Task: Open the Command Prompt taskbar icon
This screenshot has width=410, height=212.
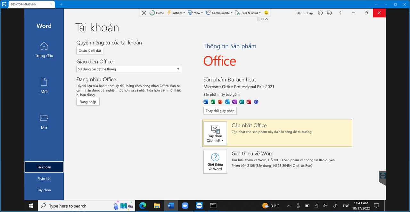Action: pos(213,206)
